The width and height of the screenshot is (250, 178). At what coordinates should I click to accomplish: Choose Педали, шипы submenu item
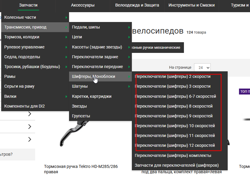[101, 27]
